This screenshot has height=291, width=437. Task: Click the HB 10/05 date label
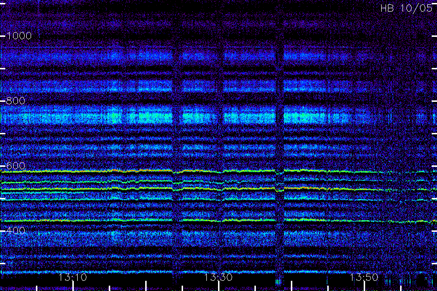(x=406, y=8)
